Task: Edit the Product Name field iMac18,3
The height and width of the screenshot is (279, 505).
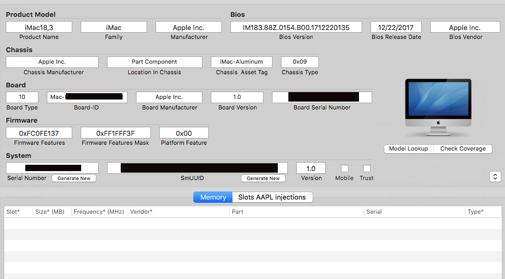Action: tap(39, 27)
